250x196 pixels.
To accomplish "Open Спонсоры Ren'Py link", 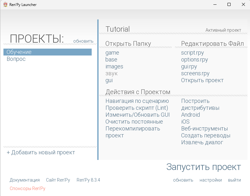I will pyautogui.click(x=28, y=188).
